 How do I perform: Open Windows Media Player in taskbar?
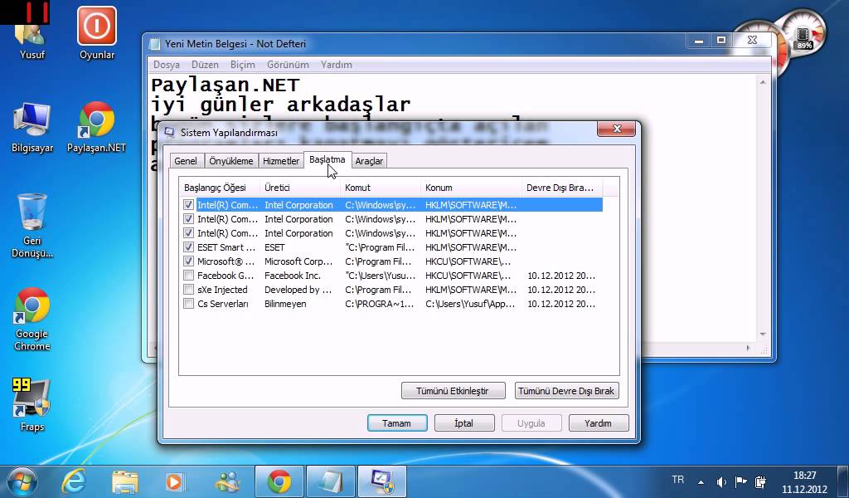click(174, 481)
